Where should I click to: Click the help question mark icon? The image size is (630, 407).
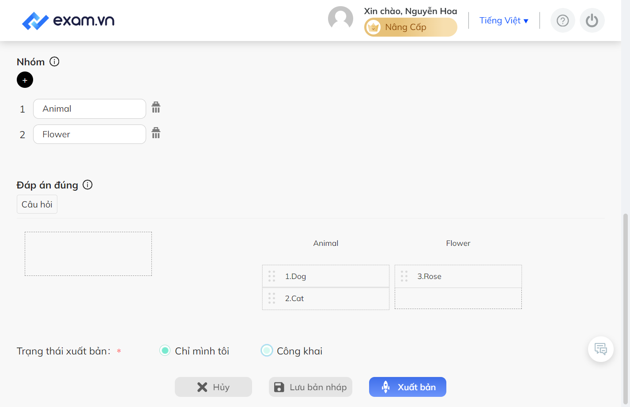562,20
